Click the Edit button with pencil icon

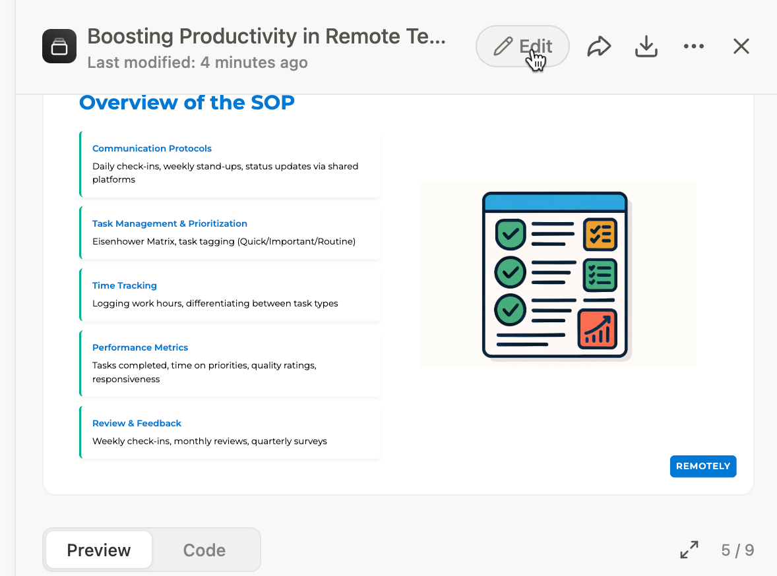point(522,46)
